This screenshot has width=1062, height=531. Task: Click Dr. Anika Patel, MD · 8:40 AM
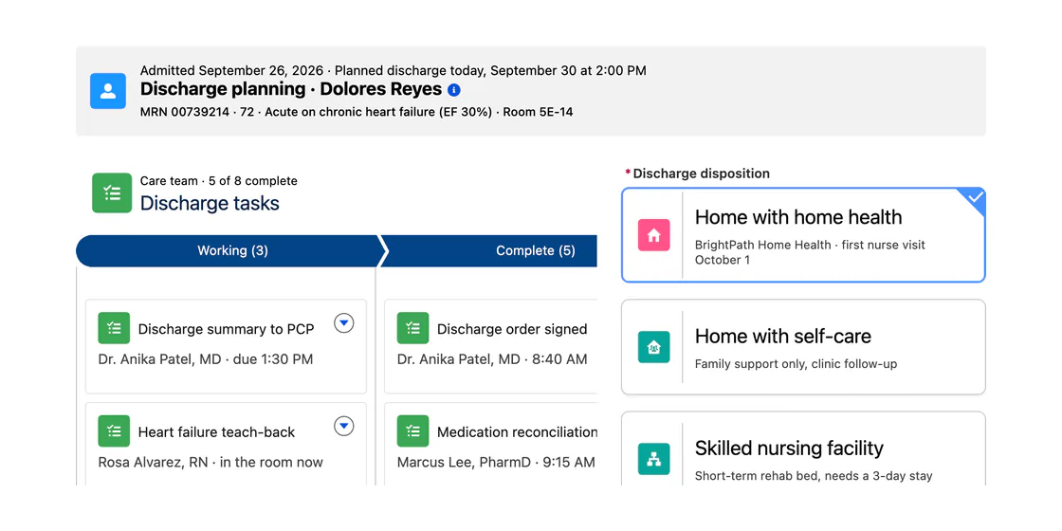tap(492, 359)
